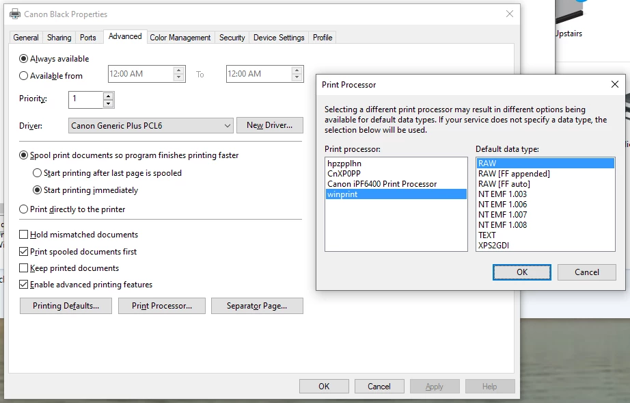The width and height of the screenshot is (630, 403).
Task: Choose Spool print documents option
Action: point(24,155)
